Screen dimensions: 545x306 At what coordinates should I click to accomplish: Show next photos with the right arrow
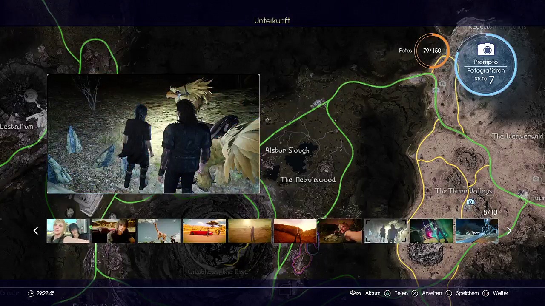pyautogui.click(x=509, y=231)
